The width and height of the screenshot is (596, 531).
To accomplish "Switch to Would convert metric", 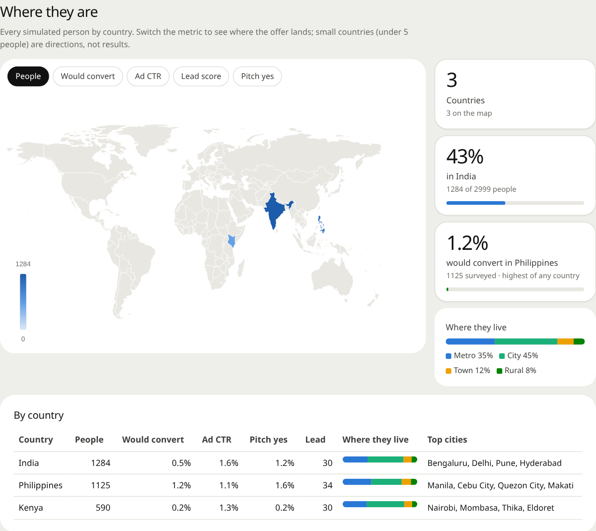I will pos(88,76).
